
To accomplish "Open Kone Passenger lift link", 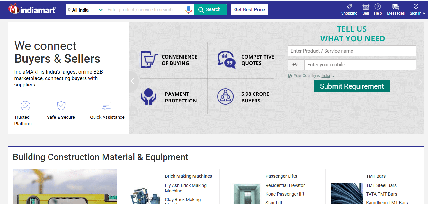I will [285, 194].
